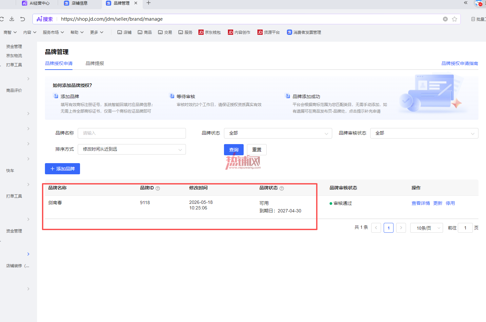Open the 更多 dropdown menu
Image resolution: width=486 pixels, height=322 pixels.
97,32
